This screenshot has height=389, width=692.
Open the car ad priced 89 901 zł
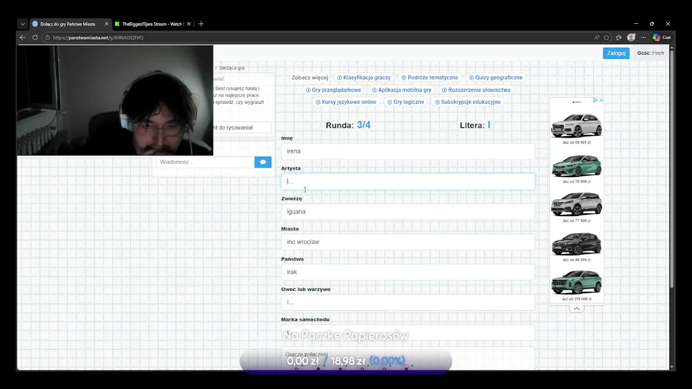point(576,128)
